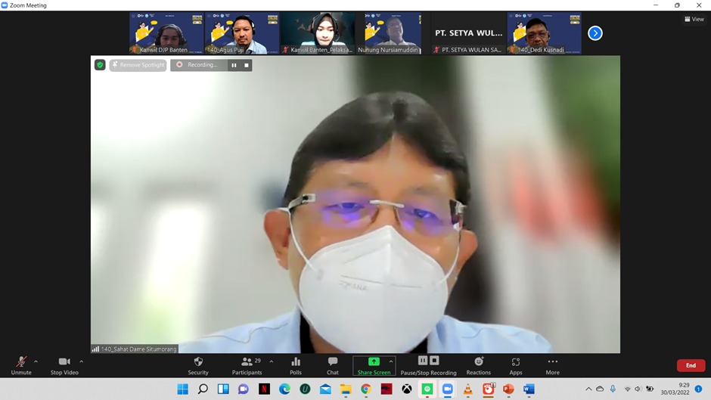The image size is (711, 400).
Task: Click the red End meeting button
Action: point(691,365)
